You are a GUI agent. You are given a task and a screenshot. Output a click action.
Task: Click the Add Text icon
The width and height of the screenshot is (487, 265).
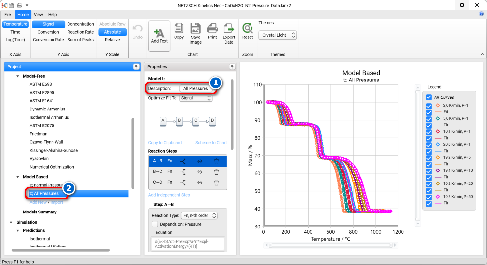(x=159, y=33)
